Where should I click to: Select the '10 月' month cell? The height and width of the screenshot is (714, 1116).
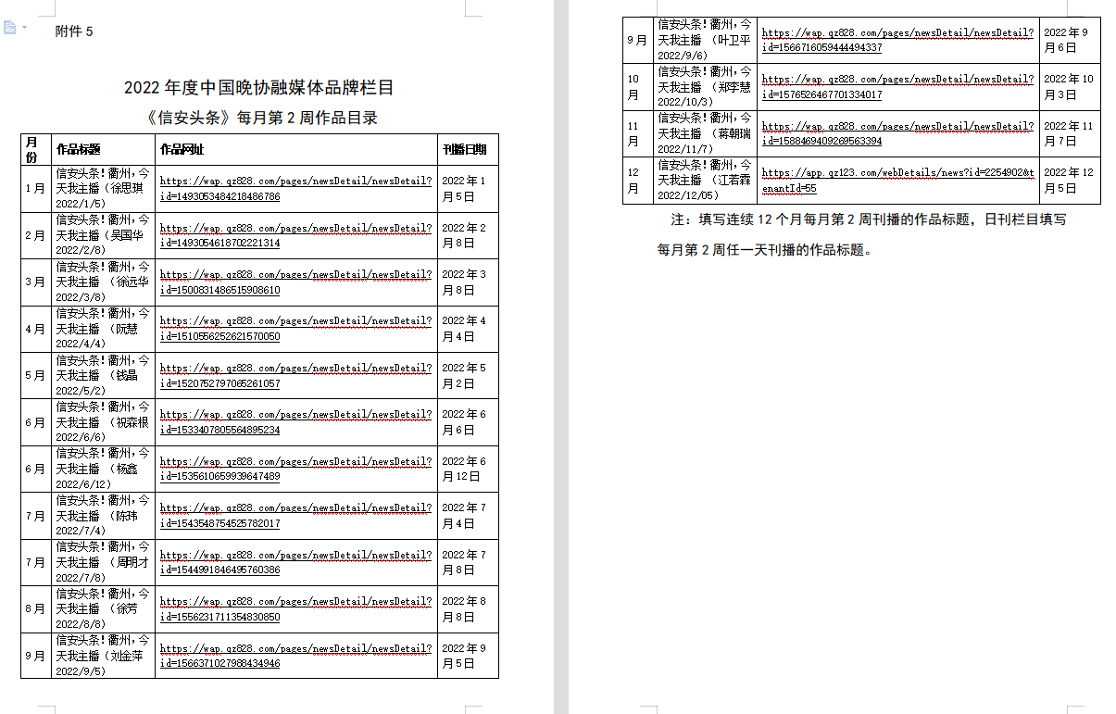pyautogui.click(x=637, y=87)
